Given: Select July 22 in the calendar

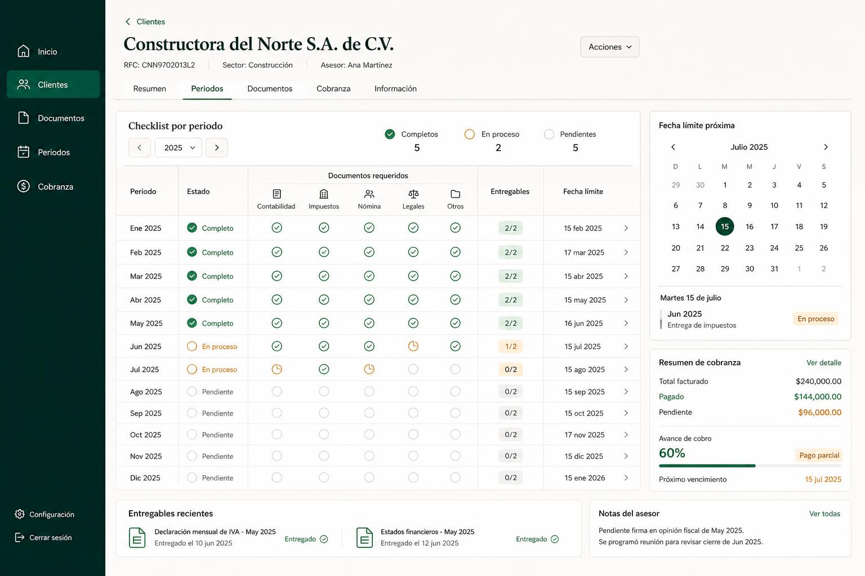Looking at the screenshot, I should (x=725, y=247).
